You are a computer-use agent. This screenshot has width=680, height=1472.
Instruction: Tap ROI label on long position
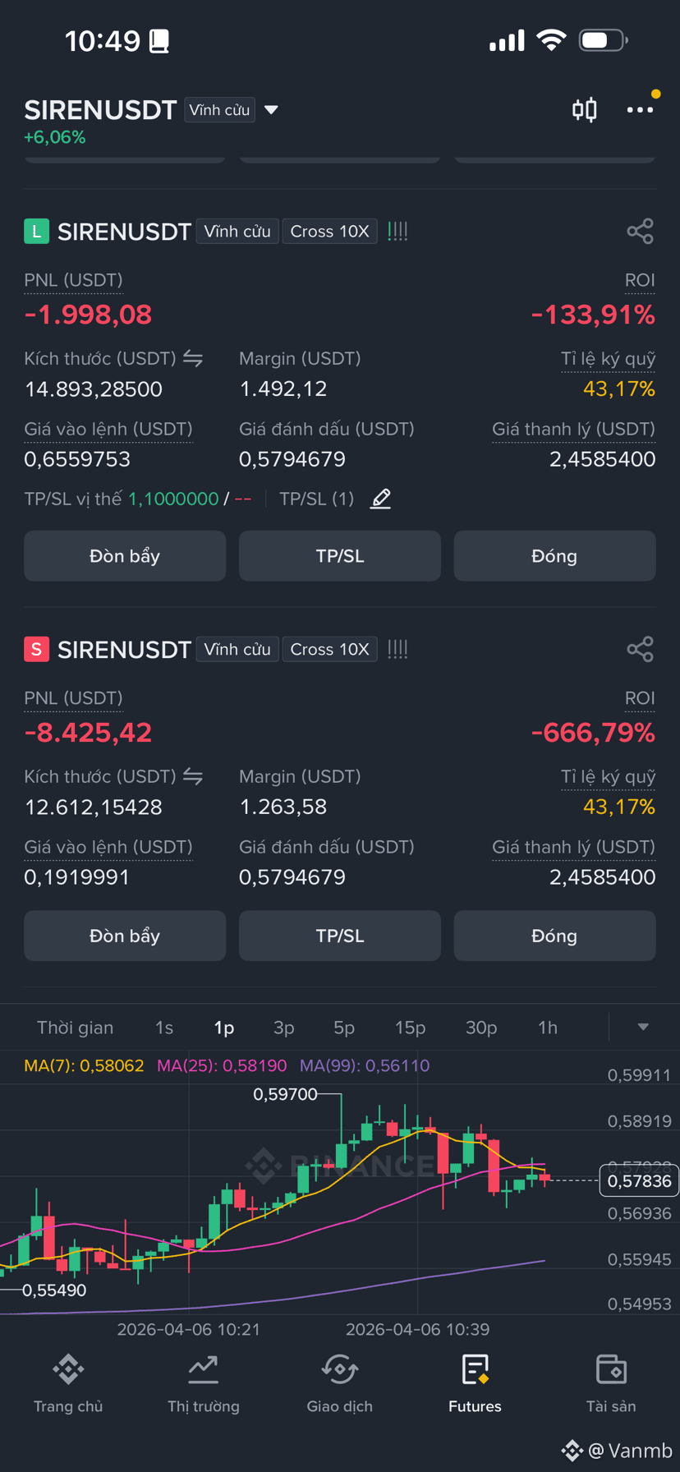(x=640, y=281)
